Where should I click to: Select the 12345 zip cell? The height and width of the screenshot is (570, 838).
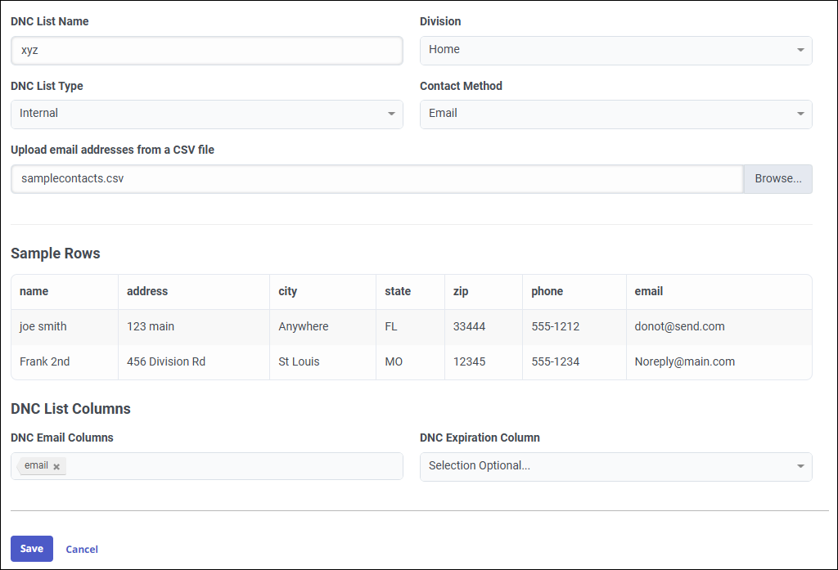[483, 362]
